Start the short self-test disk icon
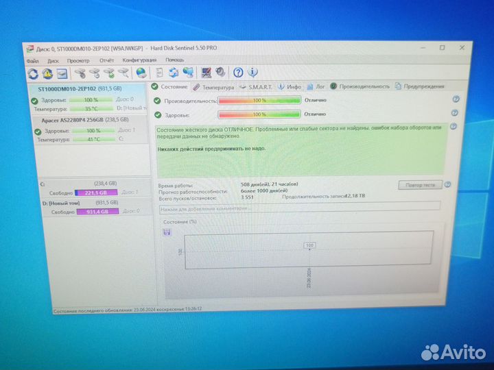494x370 pixels. (x=80, y=73)
